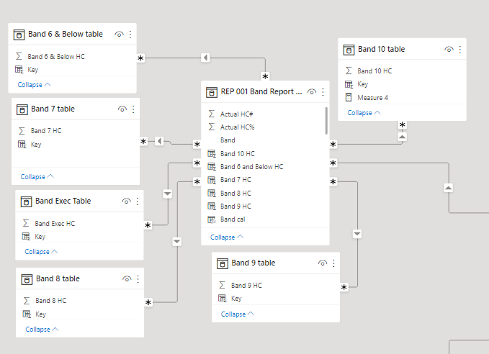Click the scrollbar in REP 001 Band Report field list
Screen dimensions: 489x354
click(326, 121)
